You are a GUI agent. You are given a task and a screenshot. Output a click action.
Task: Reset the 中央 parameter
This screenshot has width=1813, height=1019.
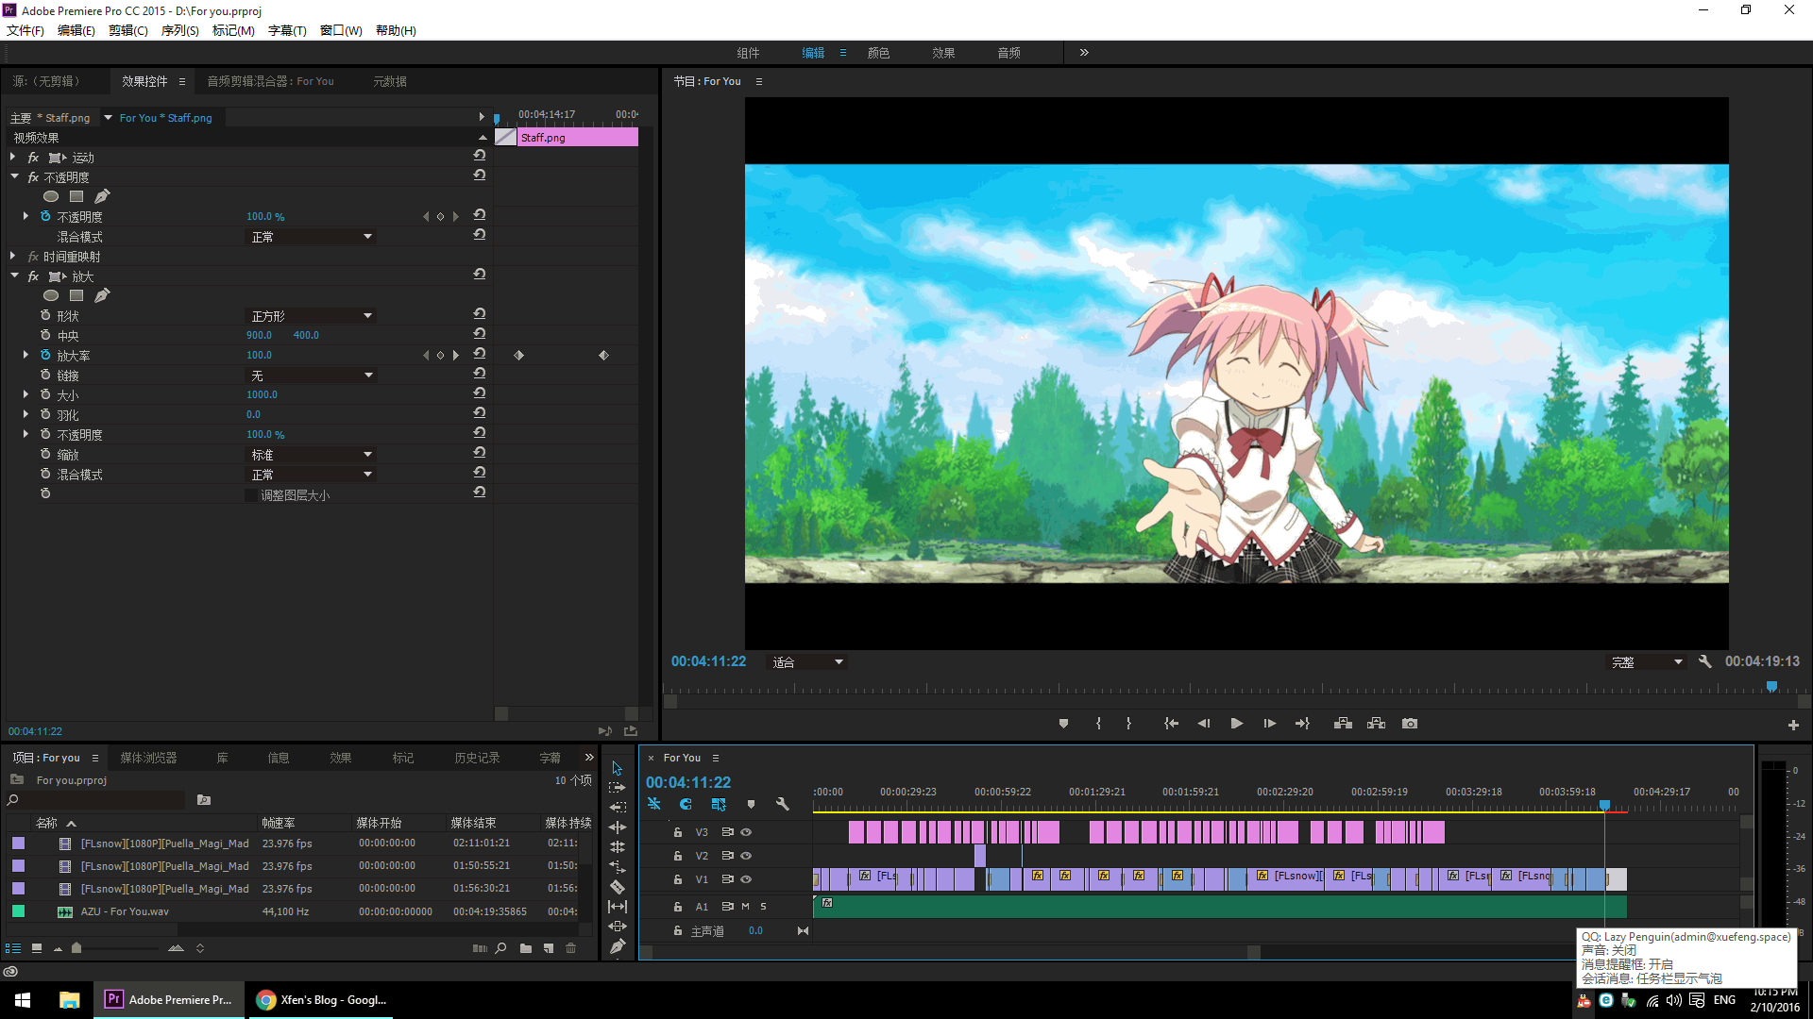pos(480,334)
